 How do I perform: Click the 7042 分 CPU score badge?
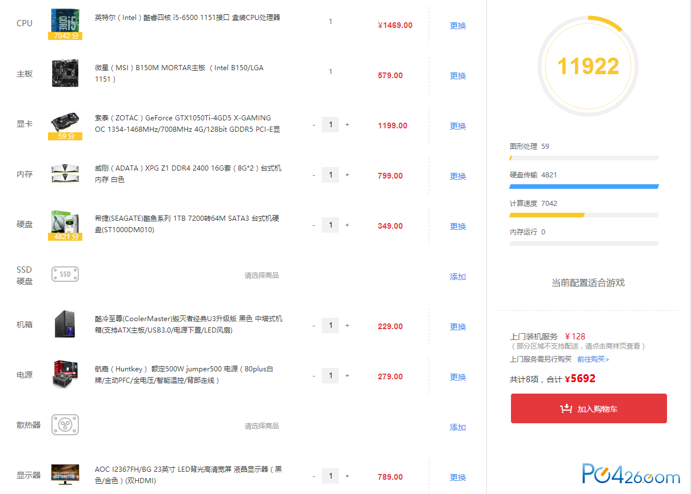[65, 35]
